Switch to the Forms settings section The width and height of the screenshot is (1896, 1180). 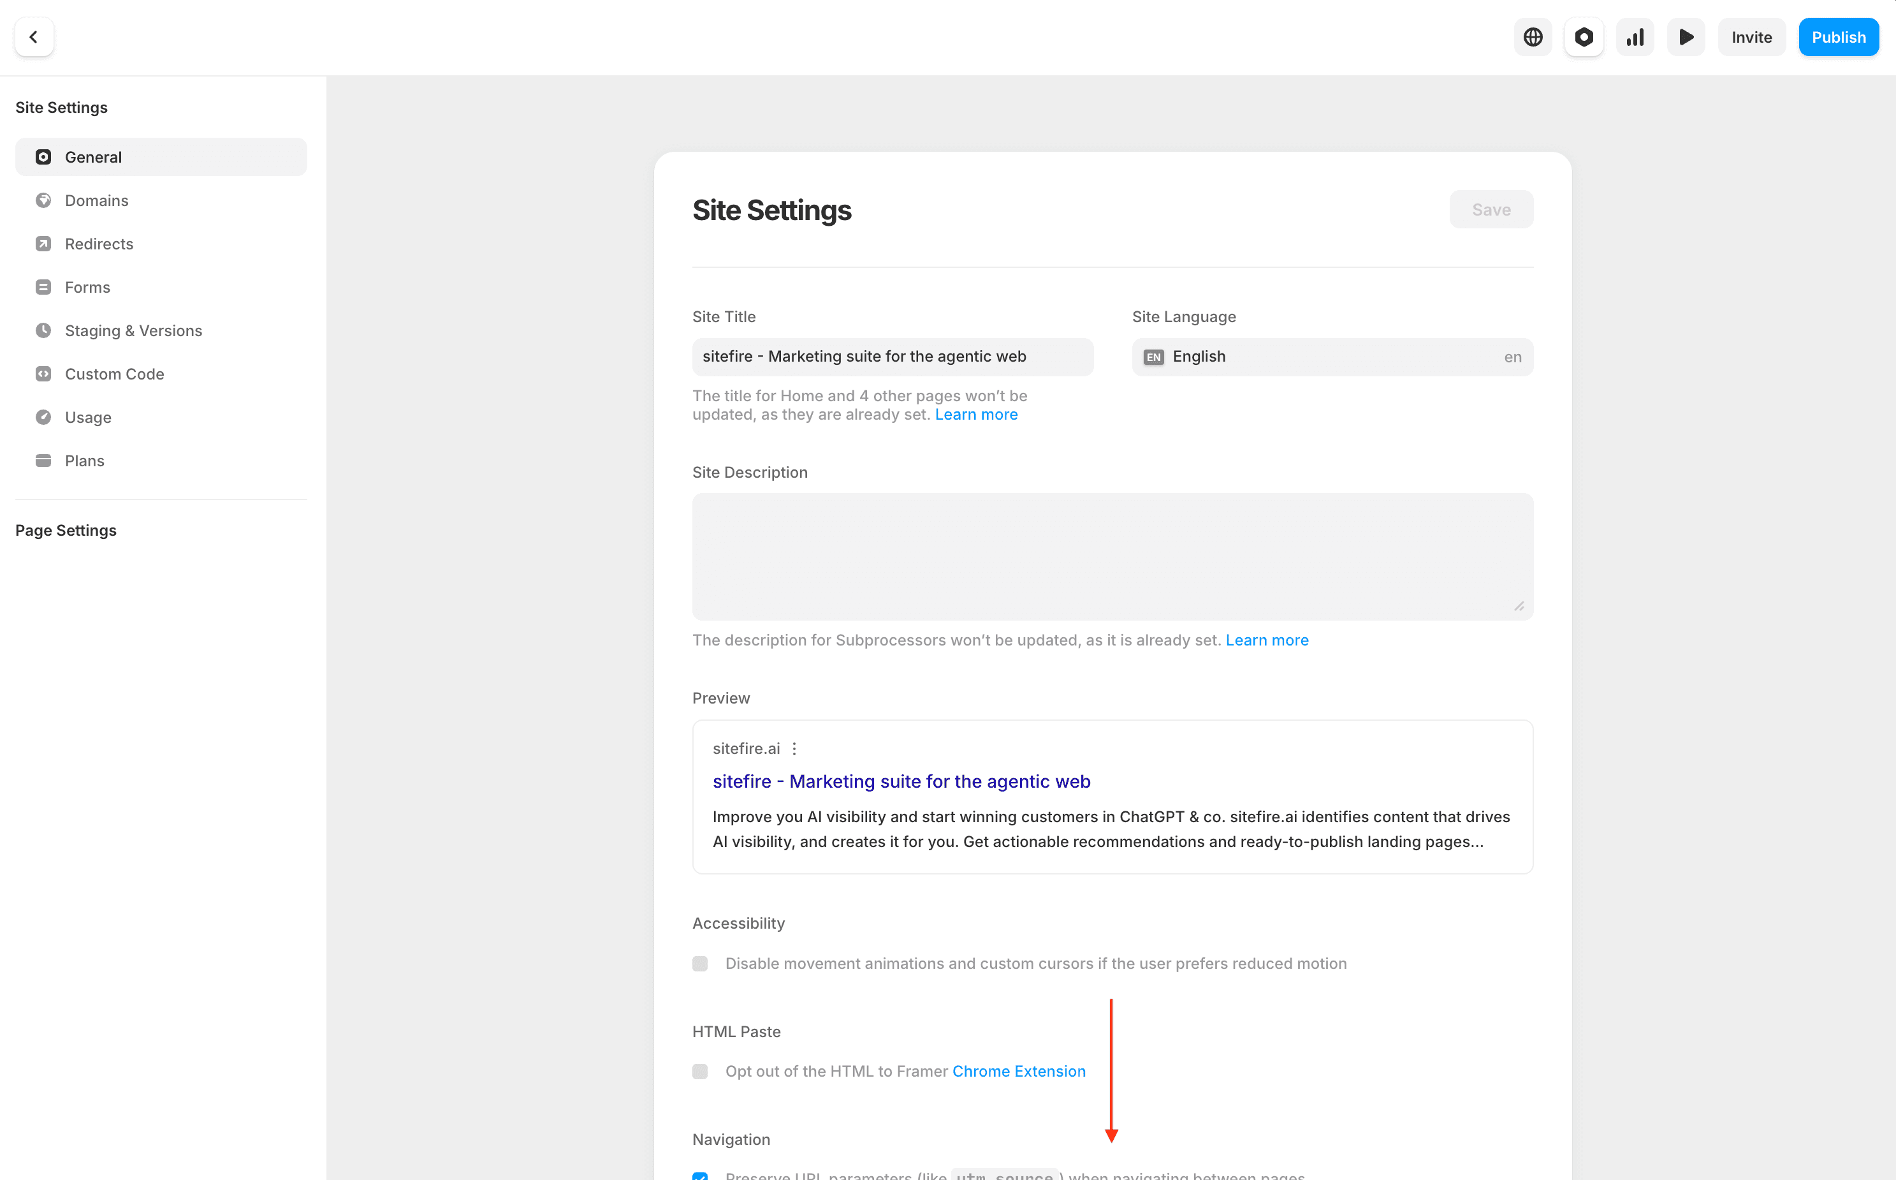pyautogui.click(x=87, y=286)
